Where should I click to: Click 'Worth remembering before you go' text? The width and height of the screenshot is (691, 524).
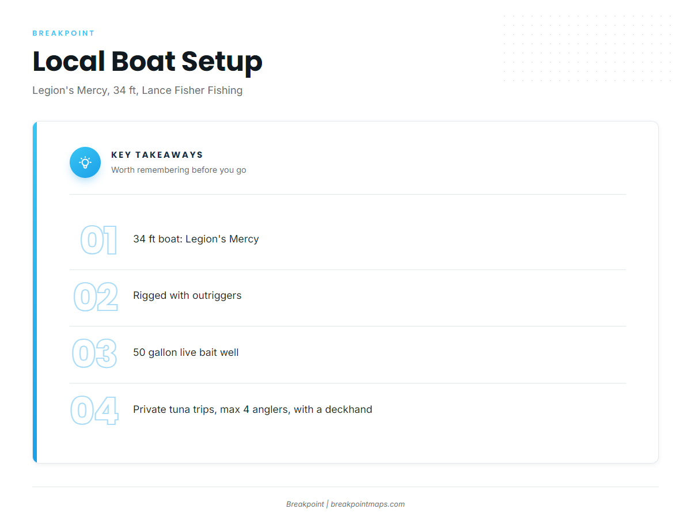click(179, 170)
